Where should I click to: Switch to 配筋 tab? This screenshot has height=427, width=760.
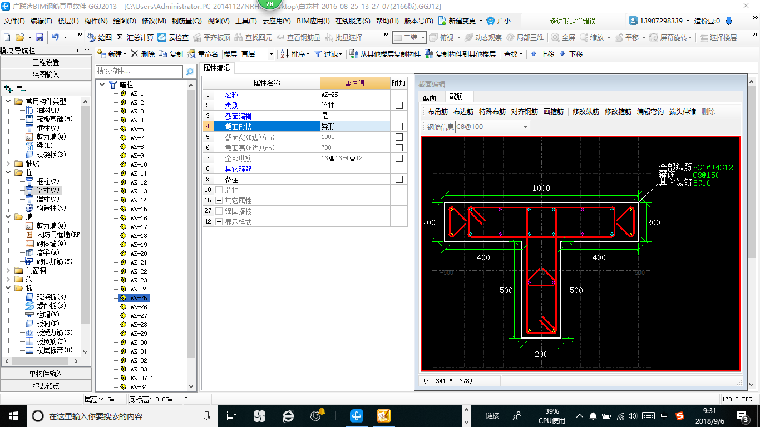[456, 97]
